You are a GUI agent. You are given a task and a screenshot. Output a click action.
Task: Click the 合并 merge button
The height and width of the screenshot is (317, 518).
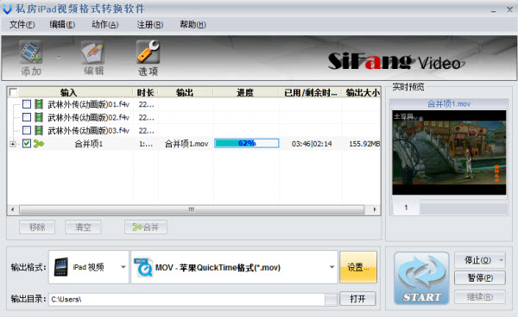146,227
